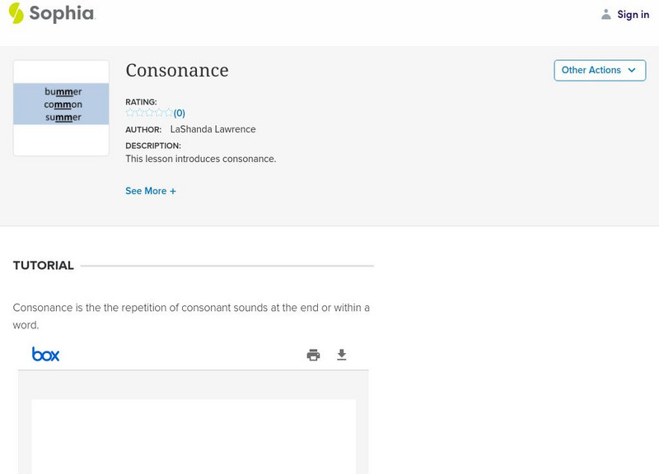Give the lesson a five-star rating
The height and width of the screenshot is (474, 659).
point(169,113)
